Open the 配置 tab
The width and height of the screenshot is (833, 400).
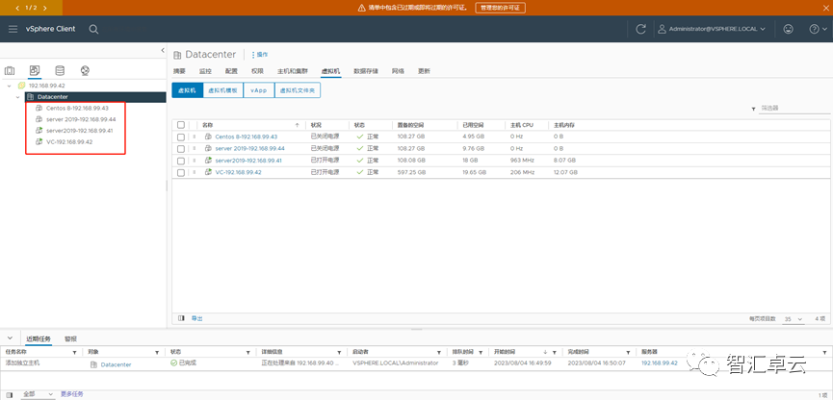pos(231,71)
